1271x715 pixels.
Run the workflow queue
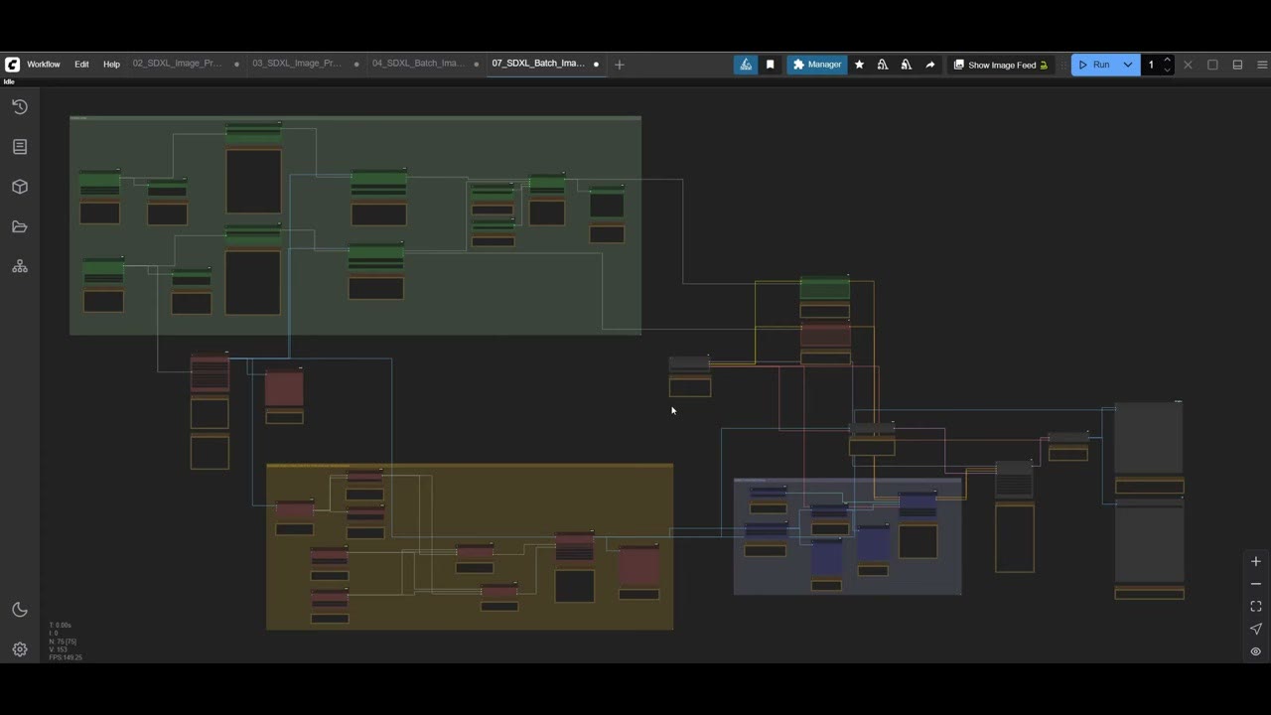(1094, 65)
